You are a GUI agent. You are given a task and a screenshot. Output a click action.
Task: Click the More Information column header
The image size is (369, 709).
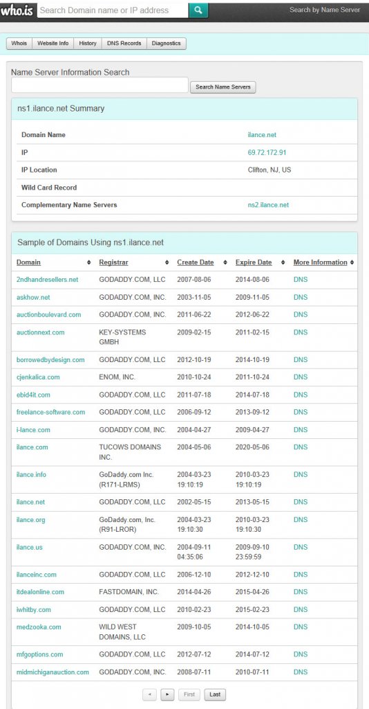[320, 262]
